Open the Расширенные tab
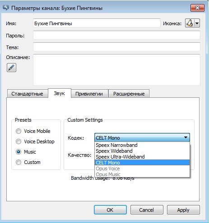209x223 pixels. tap(129, 94)
